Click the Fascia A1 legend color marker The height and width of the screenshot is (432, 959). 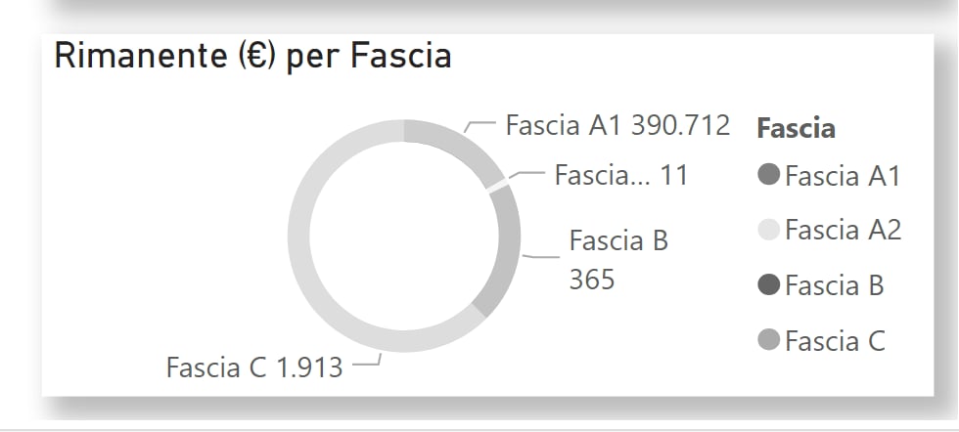769,175
